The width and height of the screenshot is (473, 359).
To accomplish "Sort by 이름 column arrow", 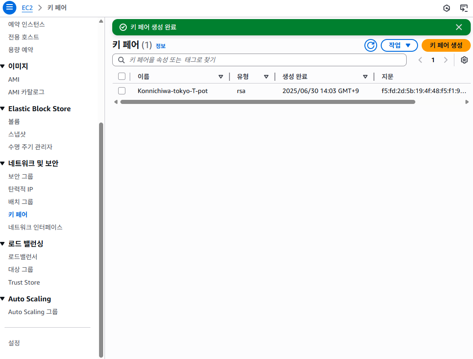I will pos(221,77).
